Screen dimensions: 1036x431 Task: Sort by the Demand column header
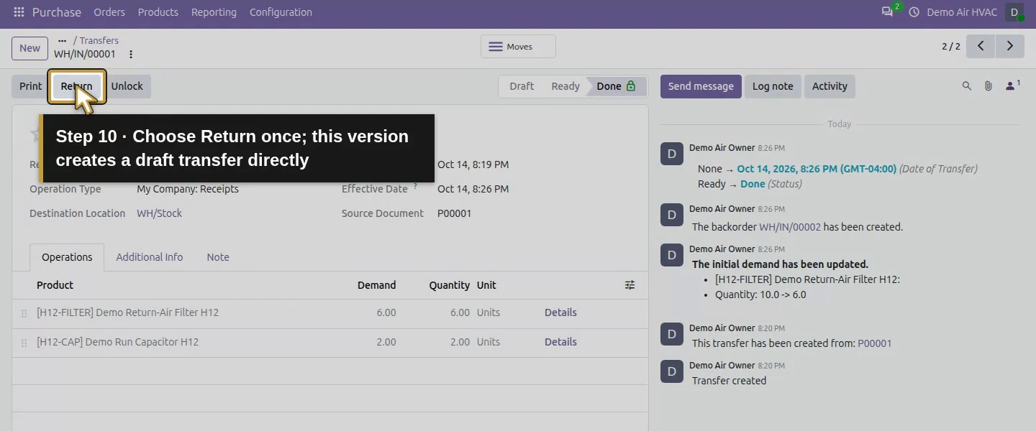tap(376, 285)
